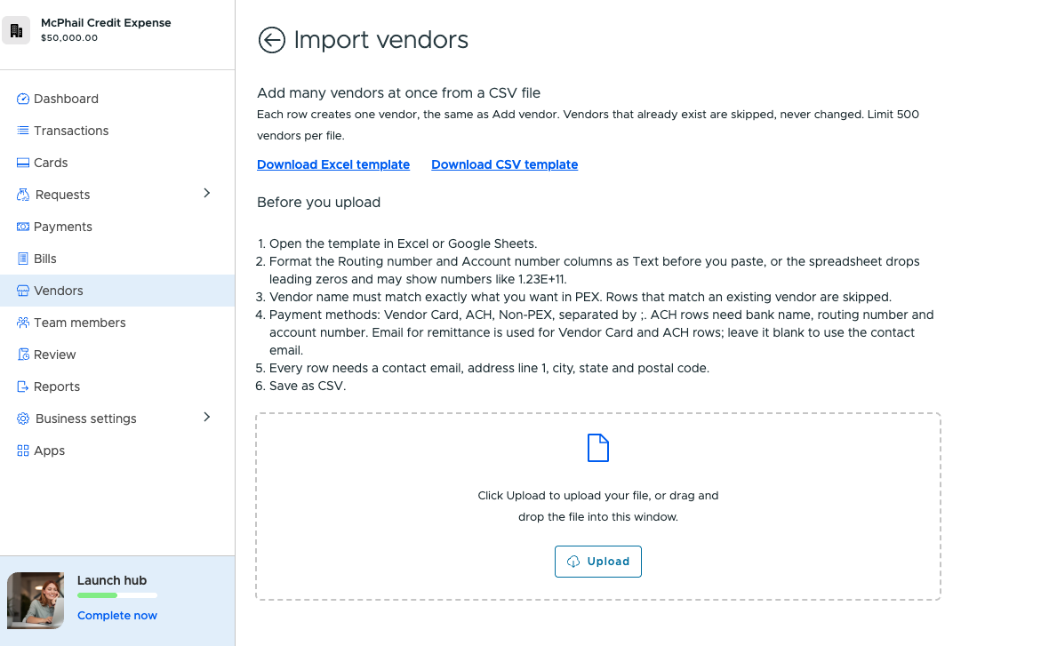Click the Dashboard gauge icon

[x=22, y=99]
